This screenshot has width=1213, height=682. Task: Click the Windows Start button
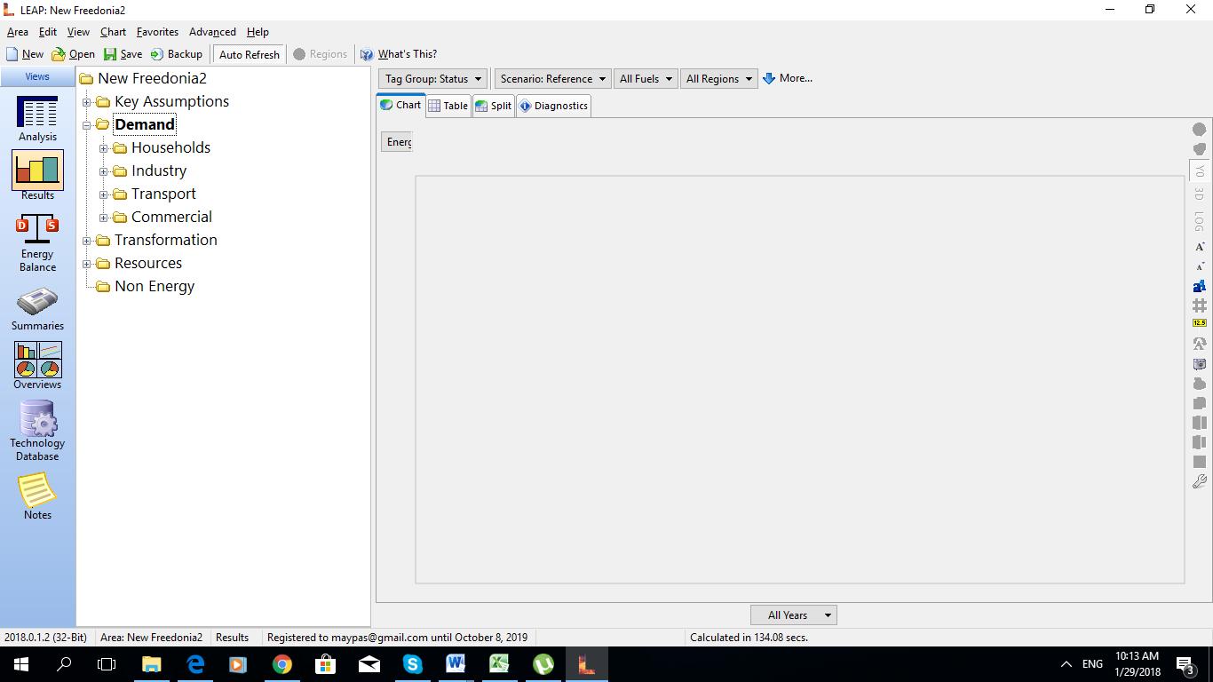tap(20, 663)
